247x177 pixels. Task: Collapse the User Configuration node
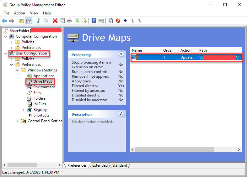pos(6,54)
